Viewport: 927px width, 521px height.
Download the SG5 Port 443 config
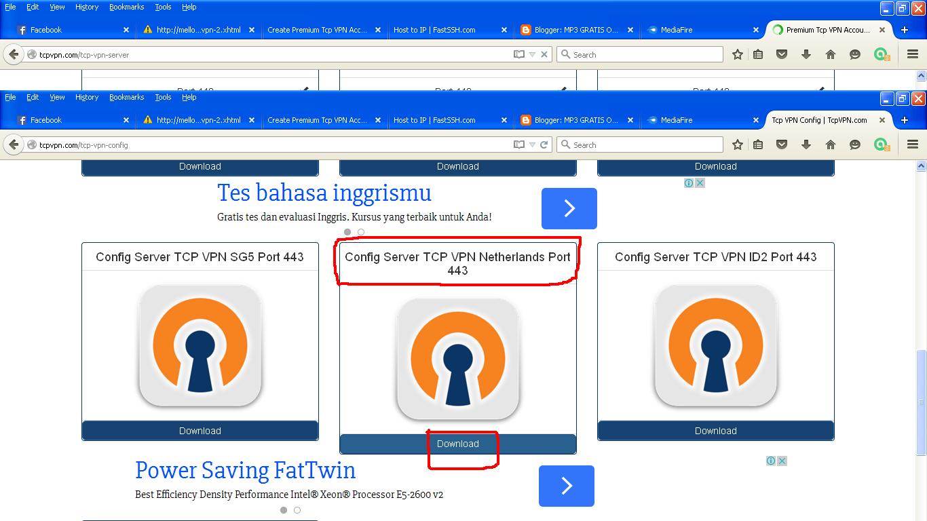coord(200,431)
